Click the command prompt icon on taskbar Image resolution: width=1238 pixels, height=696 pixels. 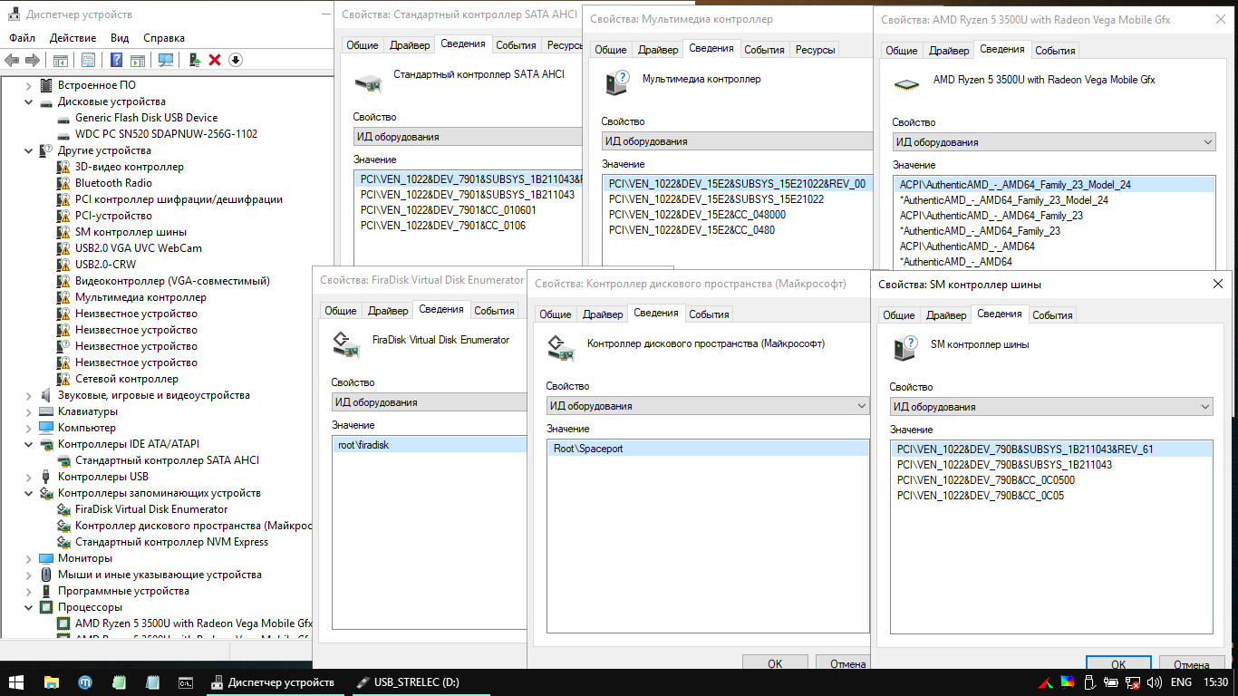point(185,682)
